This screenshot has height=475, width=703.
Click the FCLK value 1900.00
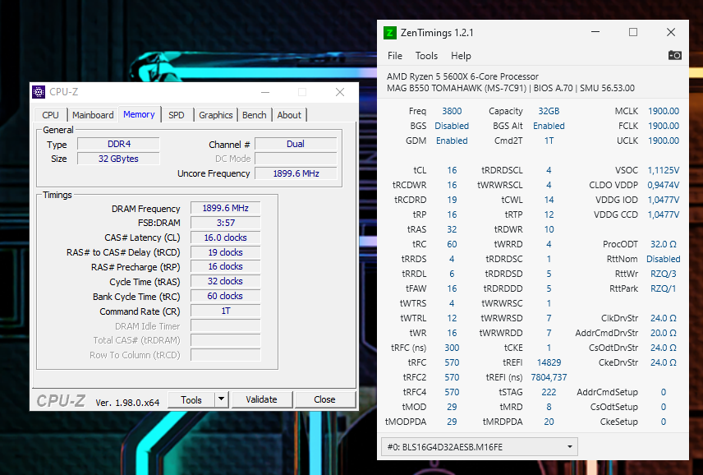pyautogui.click(x=664, y=126)
